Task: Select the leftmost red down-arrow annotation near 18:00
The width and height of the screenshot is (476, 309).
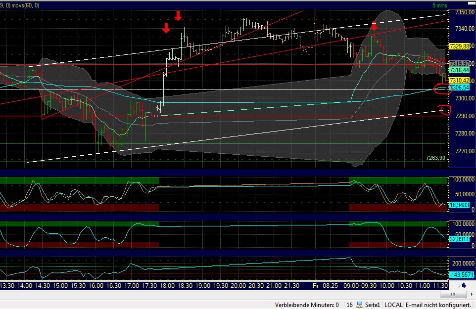Action: 167,28
